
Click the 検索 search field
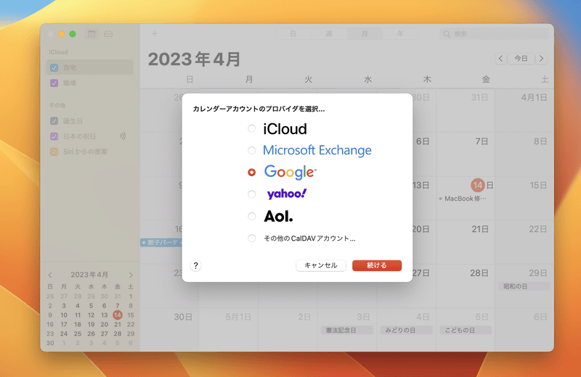pos(495,34)
